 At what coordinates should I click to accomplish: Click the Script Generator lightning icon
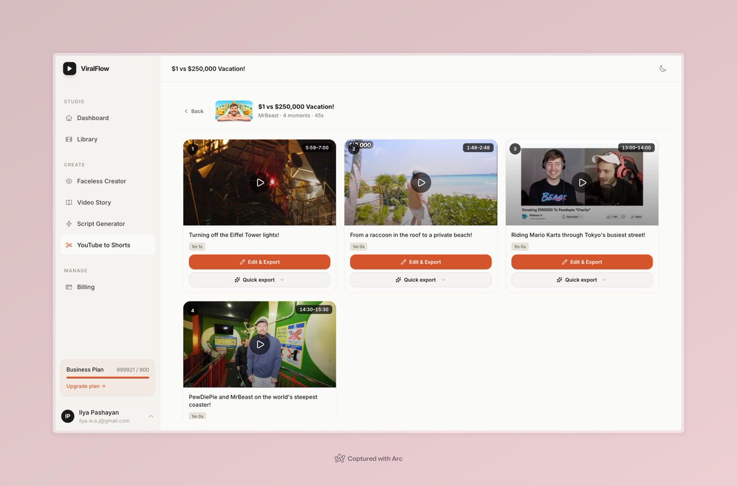[69, 223]
